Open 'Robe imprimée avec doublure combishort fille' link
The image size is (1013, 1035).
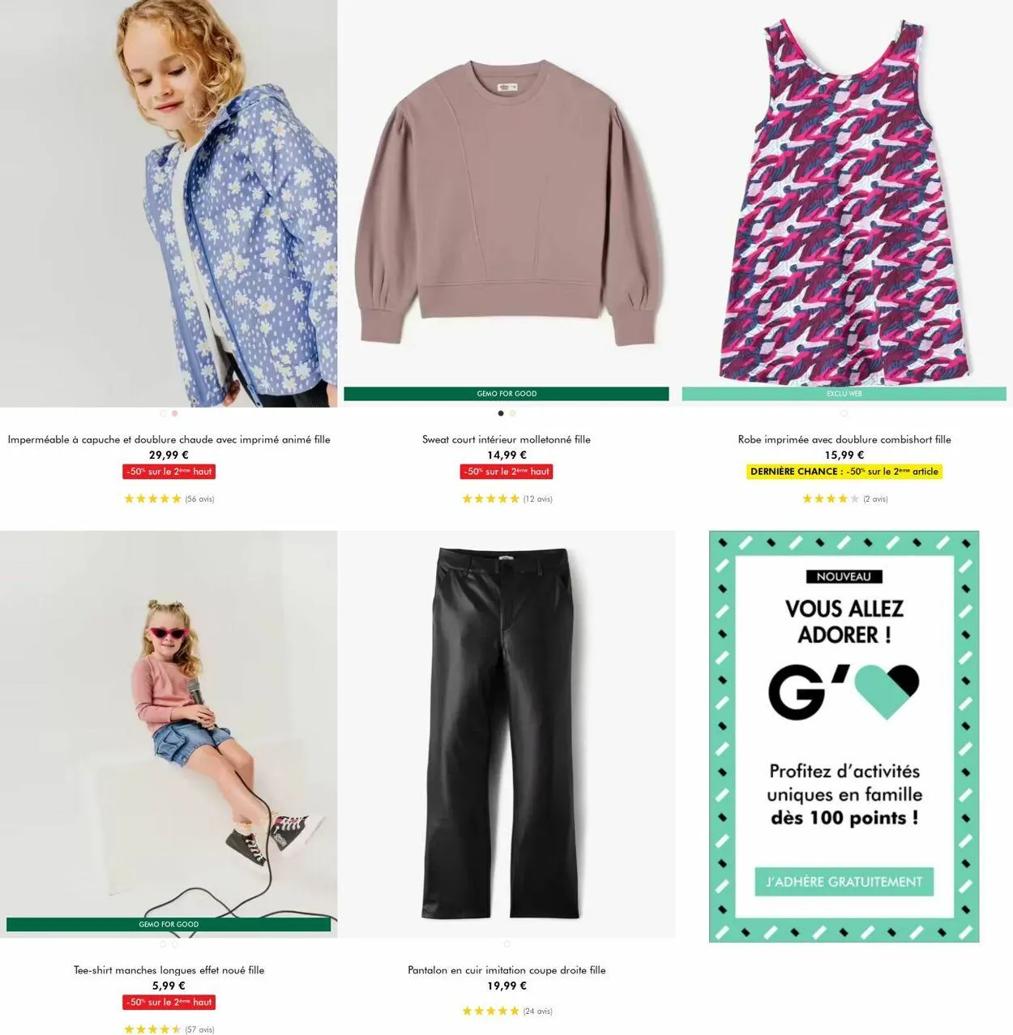pos(844,439)
